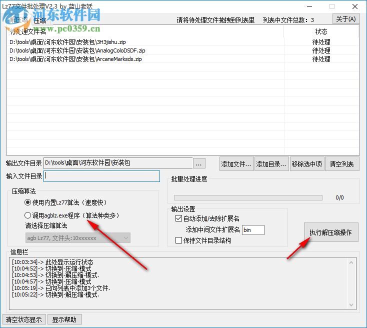Switch to the 压缩 tab
This screenshot has height=328, width=367.
click(40, 21)
